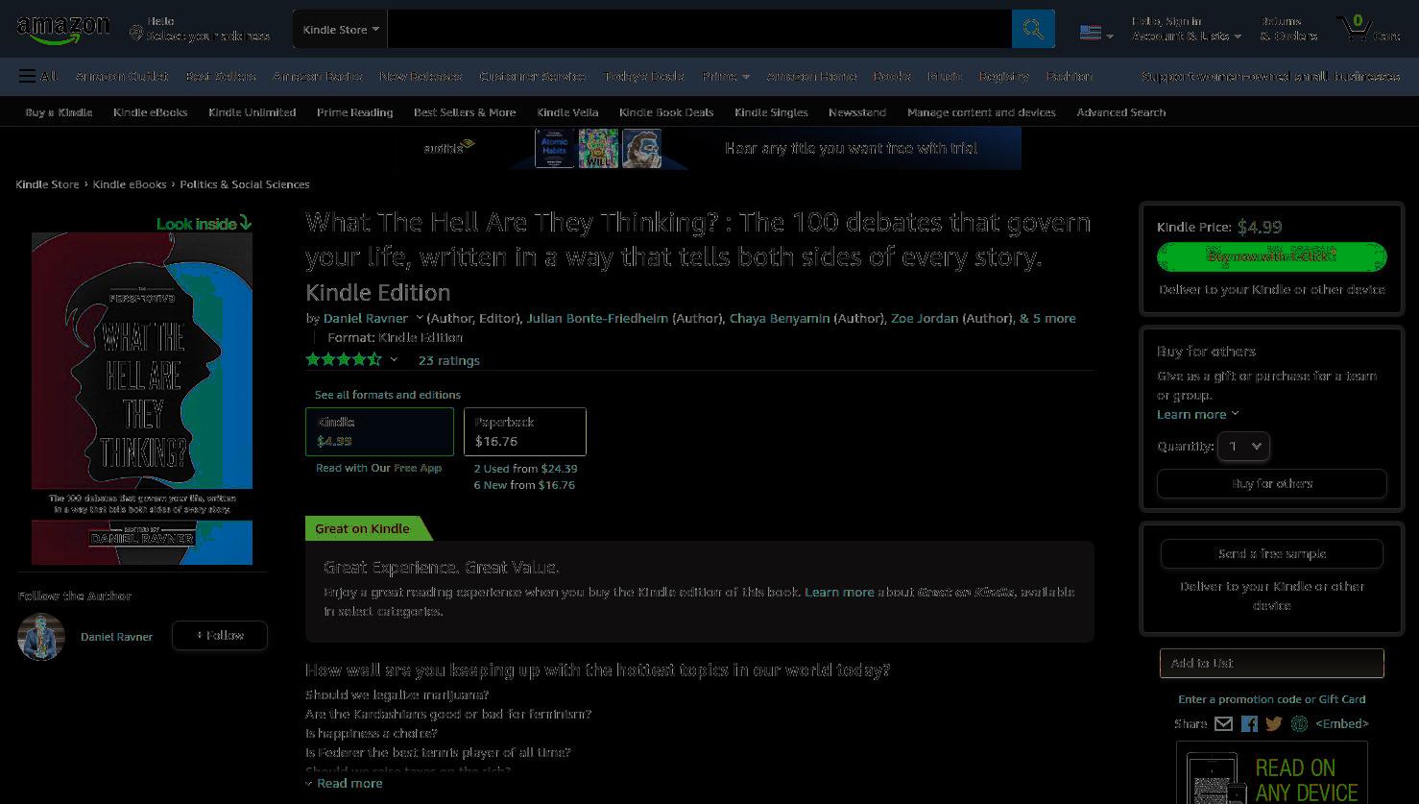The width and height of the screenshot is (1419, 804).
Task: Open the 2 Used from $24.39 offers
Action: click(x=525, y=469)
